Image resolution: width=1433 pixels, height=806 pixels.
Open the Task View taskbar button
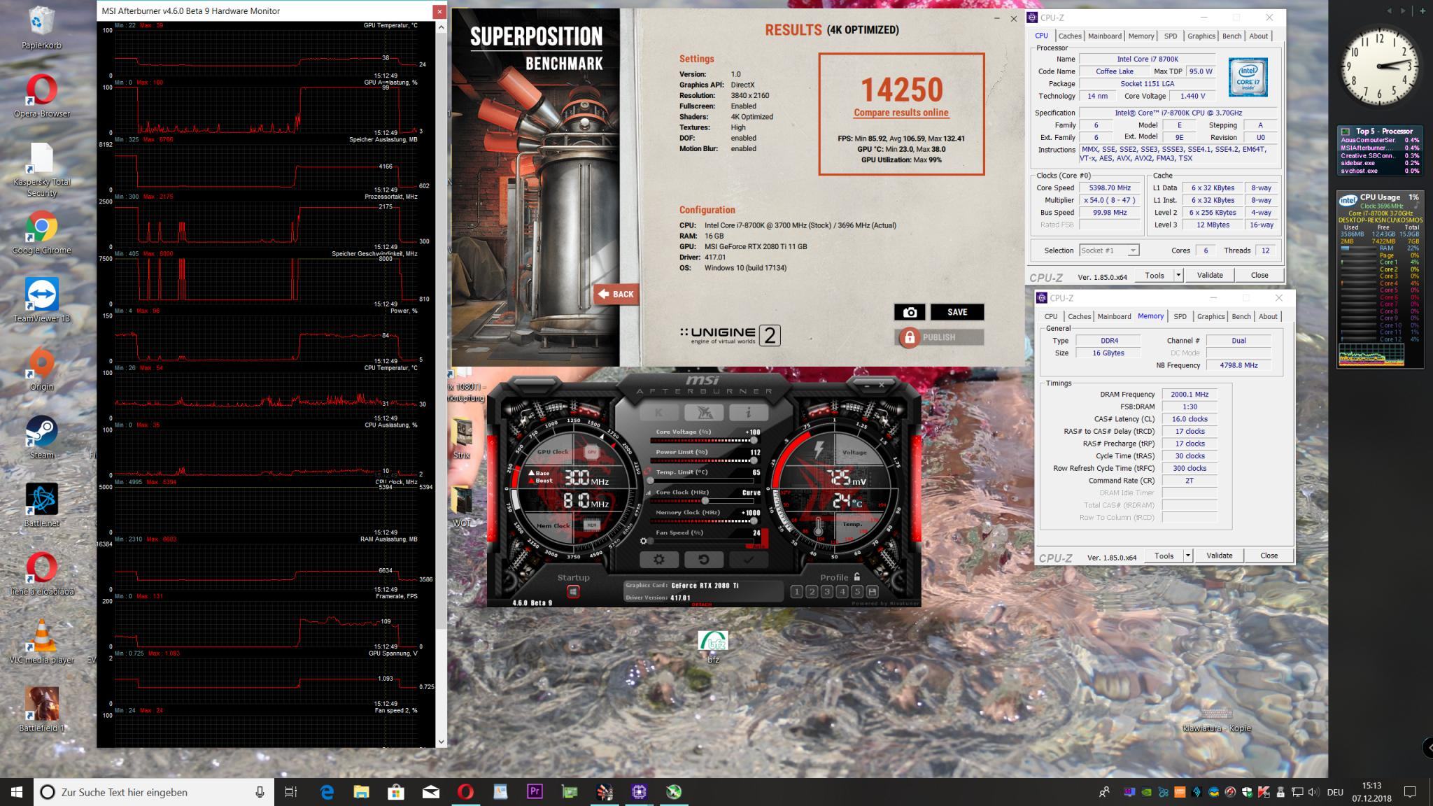(290, 792)
